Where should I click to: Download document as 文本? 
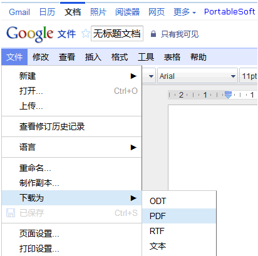[179, 246]
